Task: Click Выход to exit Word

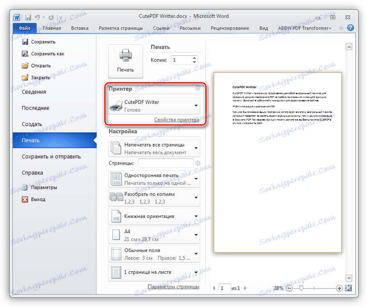Action: click(34, 199)
